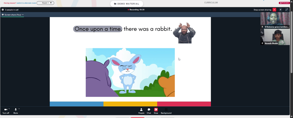Click the Recording 48:38 indicator
293x118 pixels.
click(x=136, y=10)
